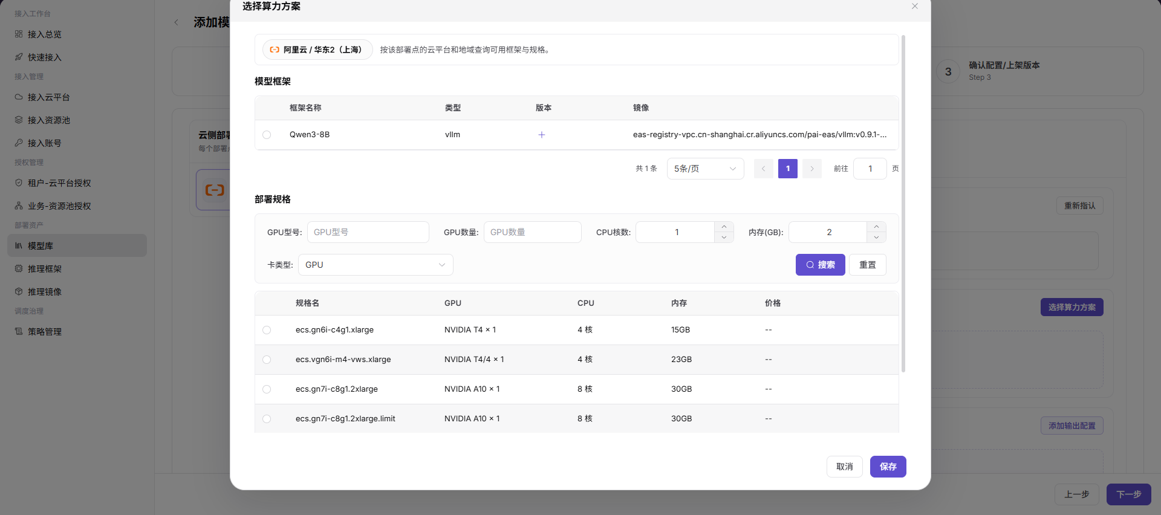1161x515 pixels.
Task: Click 添加输出配置 button on background page
Action: point(1072,426)
